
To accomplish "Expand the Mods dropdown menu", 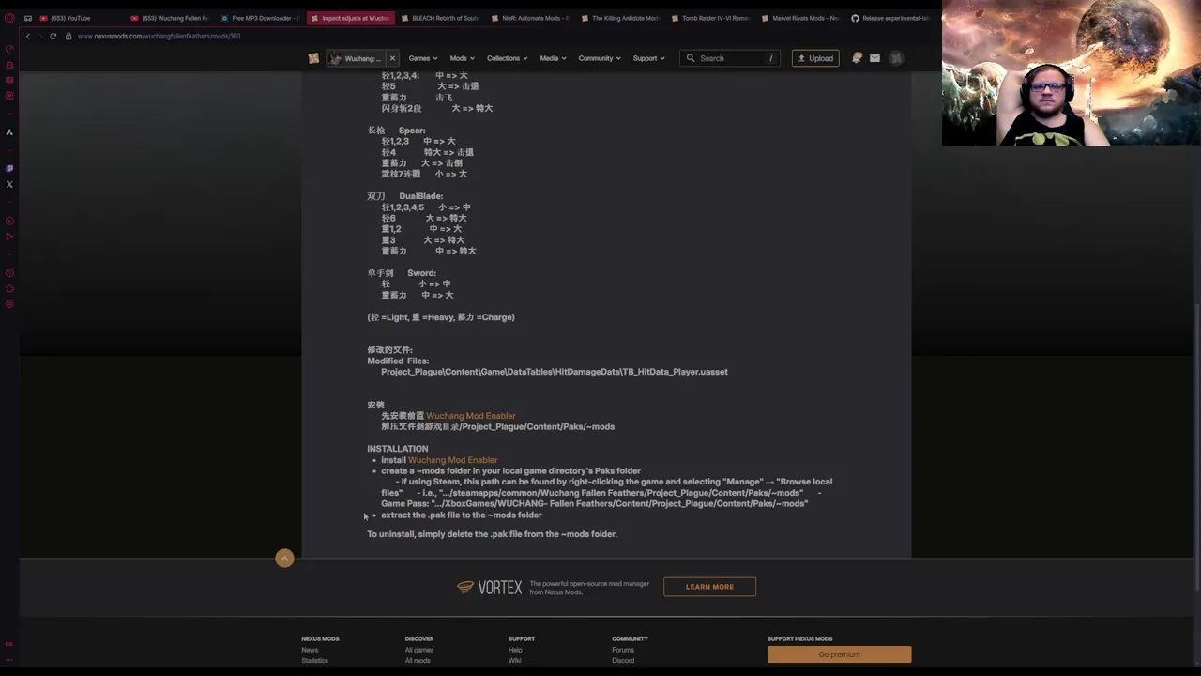I will 462,58.
